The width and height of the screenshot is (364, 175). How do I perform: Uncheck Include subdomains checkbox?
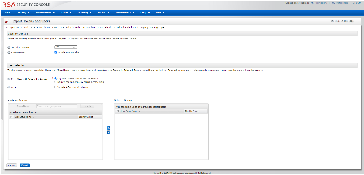[56, 53]
